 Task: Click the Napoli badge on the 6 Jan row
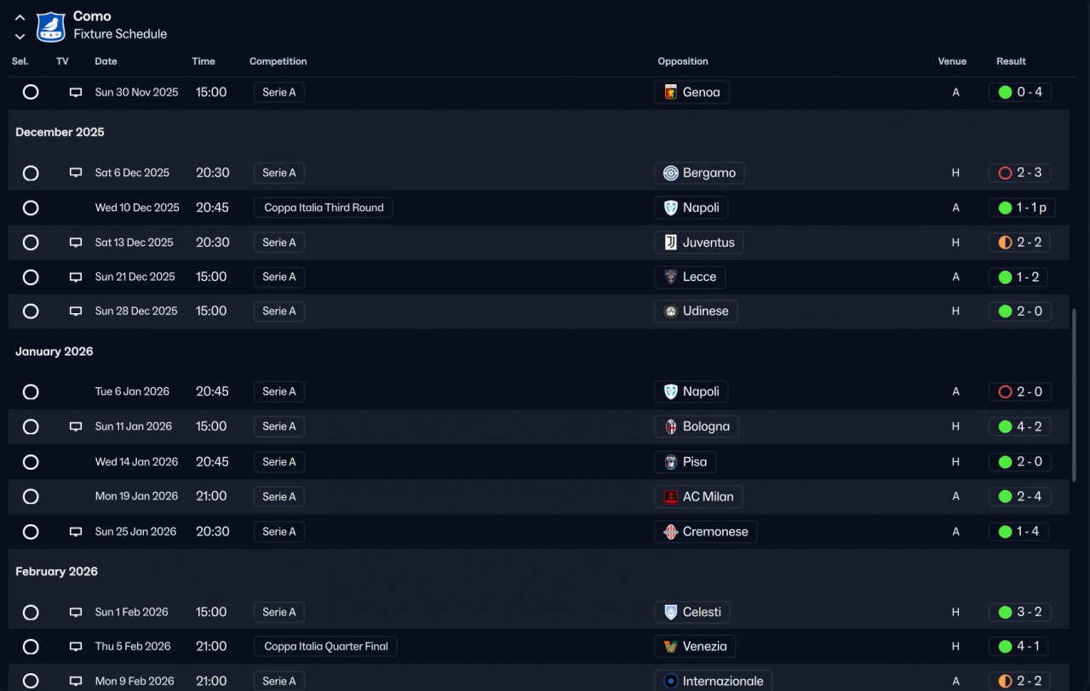click(671, 391)
